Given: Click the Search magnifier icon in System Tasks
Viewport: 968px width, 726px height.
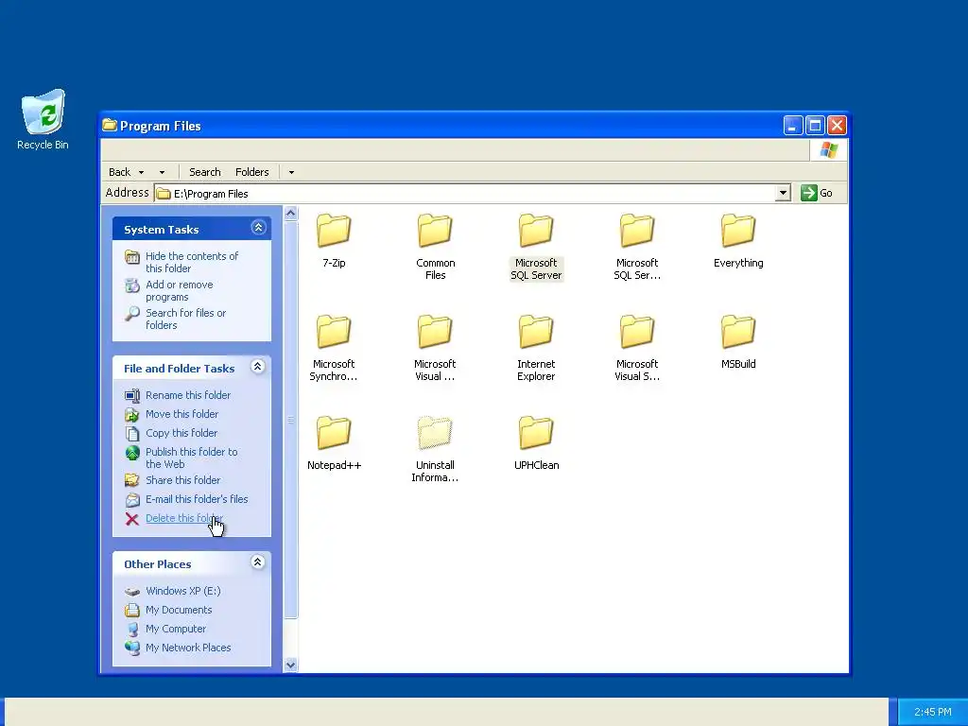Looking at the screenshot, I should point(132,314).
